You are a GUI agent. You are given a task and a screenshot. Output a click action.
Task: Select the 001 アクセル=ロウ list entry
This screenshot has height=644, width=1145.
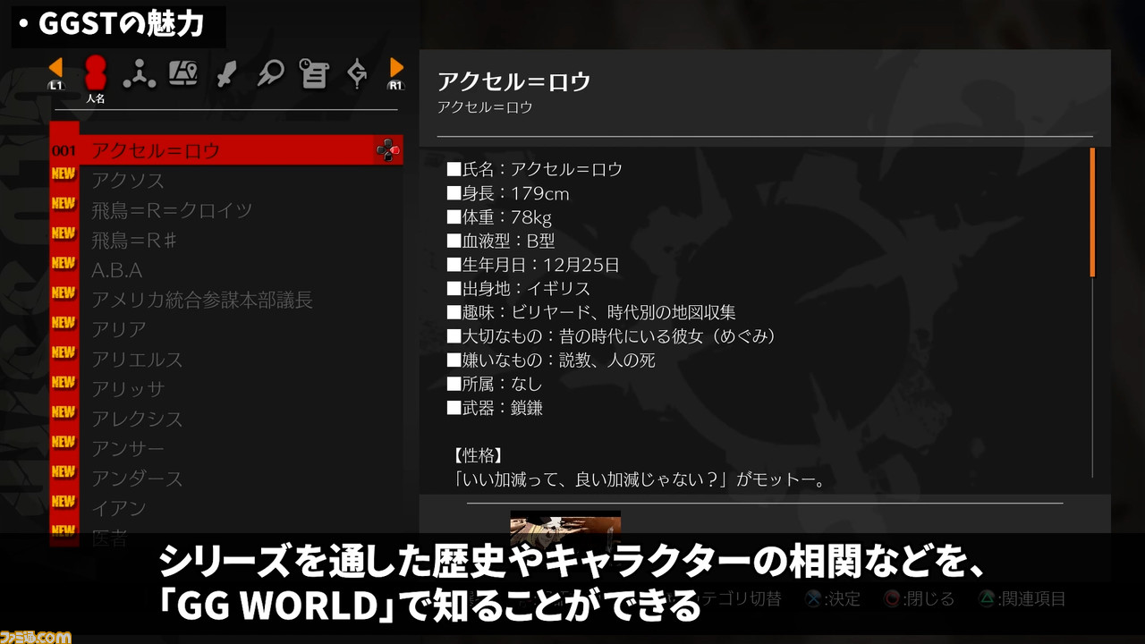(226, 150)
